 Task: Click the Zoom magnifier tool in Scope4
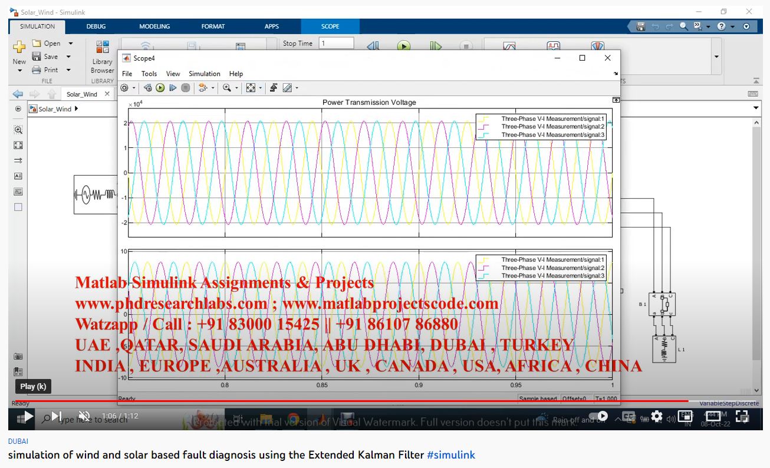[x=226, y=88]
